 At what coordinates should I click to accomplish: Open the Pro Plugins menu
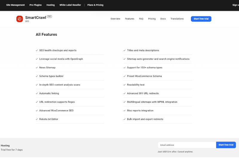pyautogui.click(x=36, y=5)
